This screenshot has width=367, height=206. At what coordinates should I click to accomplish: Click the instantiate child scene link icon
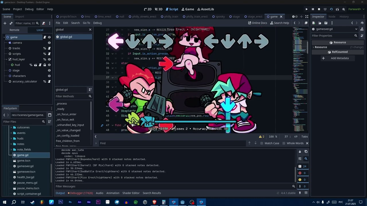[x=11, y=23]
